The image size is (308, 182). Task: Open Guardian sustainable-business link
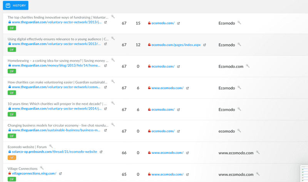56,130
